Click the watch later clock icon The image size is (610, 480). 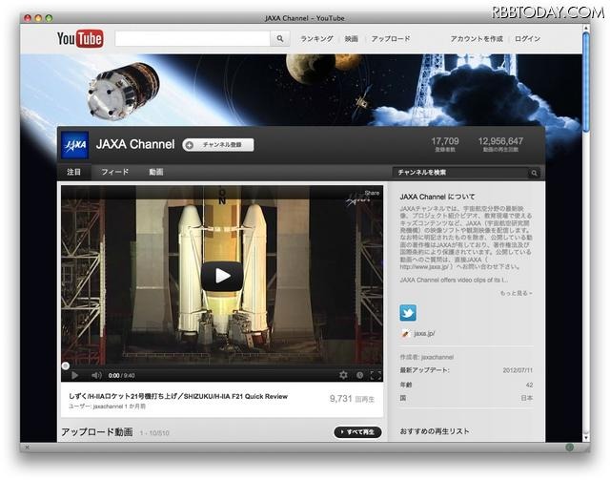[x=359, y=375]
